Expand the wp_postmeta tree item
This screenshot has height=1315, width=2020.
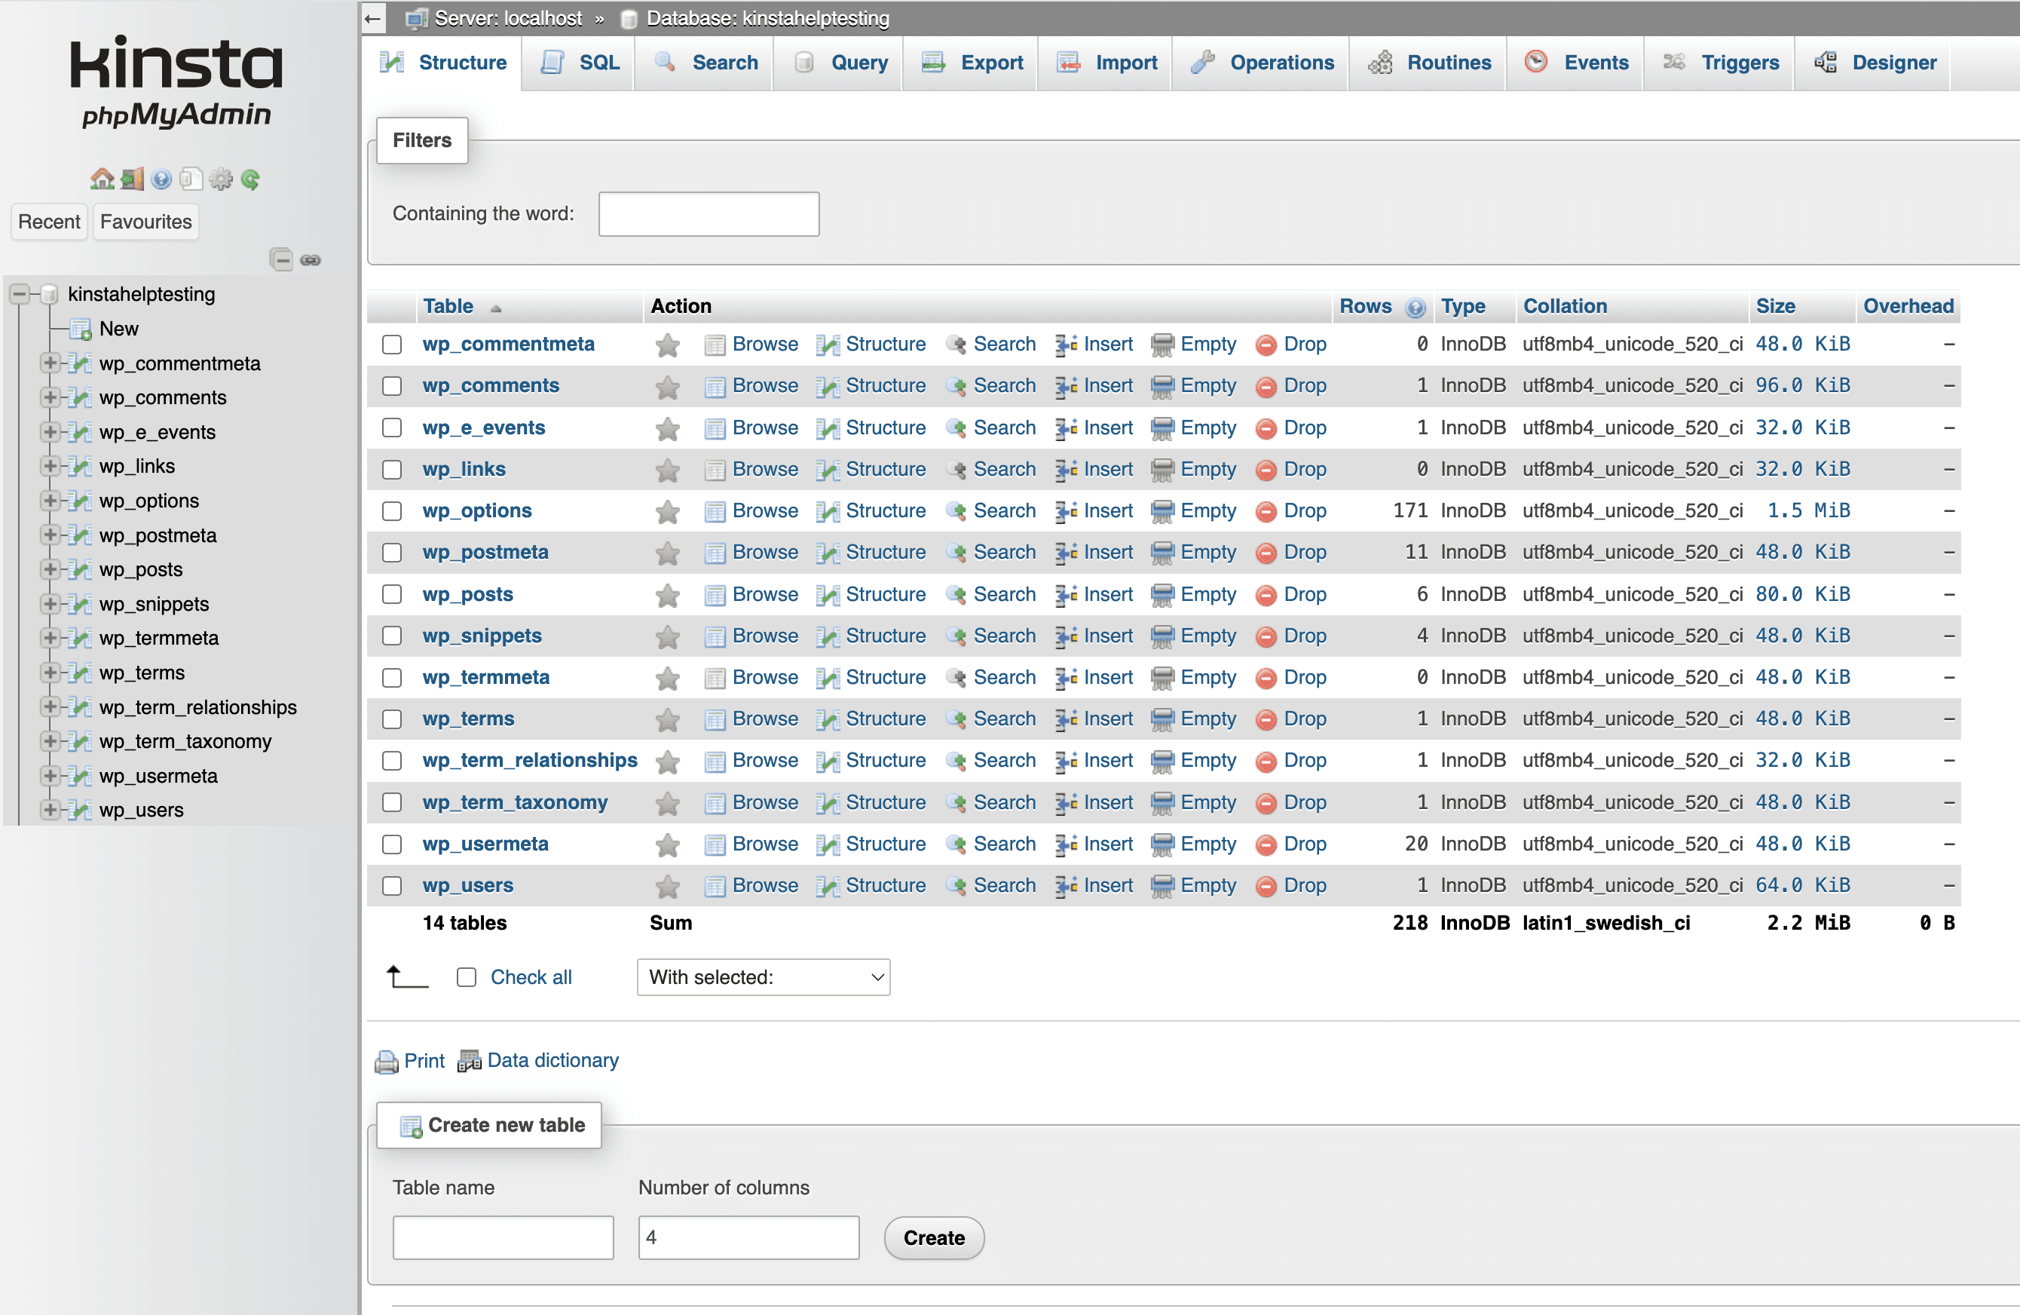coord(51,535)
